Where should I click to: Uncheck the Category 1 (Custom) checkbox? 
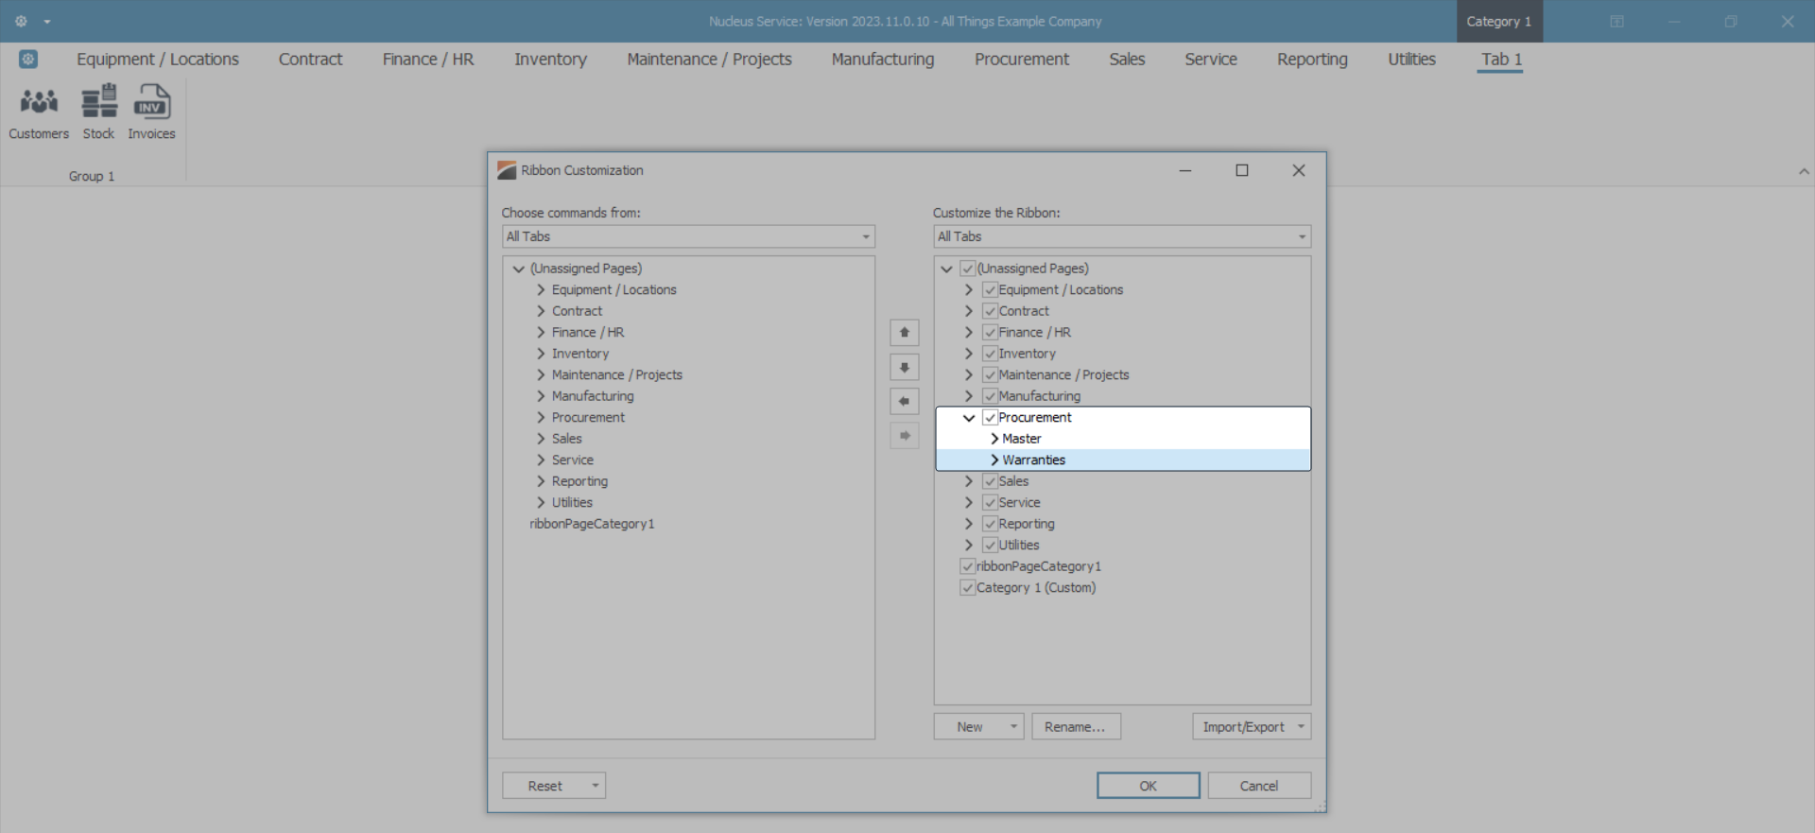pos(967,588)
